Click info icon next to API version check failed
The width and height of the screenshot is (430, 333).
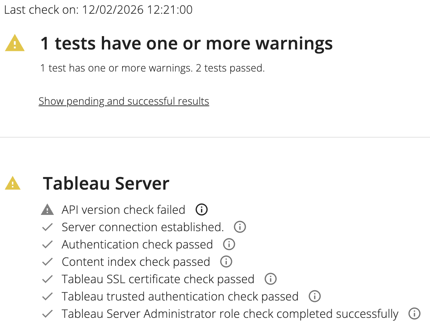pos(202,209)
